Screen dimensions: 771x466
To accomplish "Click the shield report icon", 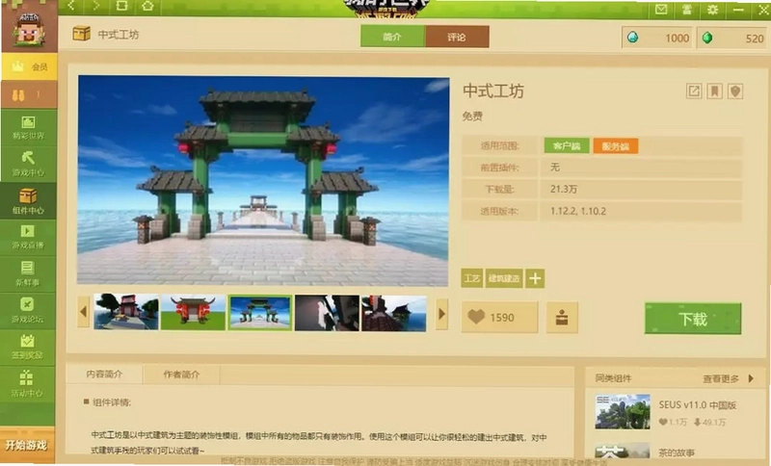I will click(735, 91).
